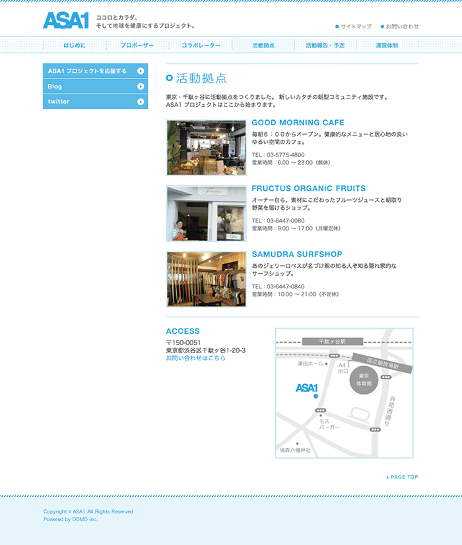Viewport: 462px width, 545px height.
Task: Click the Good Morning Cafe photo thumbnail
Action: (206, 148)
